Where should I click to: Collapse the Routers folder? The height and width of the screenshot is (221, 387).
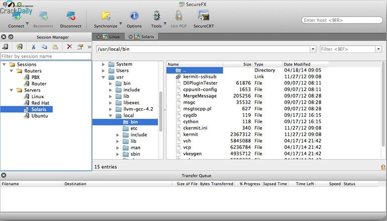coord(12,71)
